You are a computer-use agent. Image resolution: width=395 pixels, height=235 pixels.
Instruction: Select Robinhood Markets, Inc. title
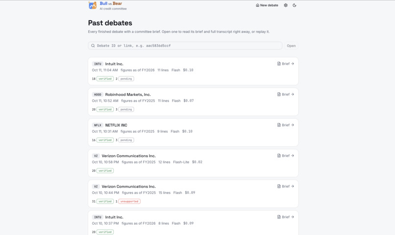point(128,94)
